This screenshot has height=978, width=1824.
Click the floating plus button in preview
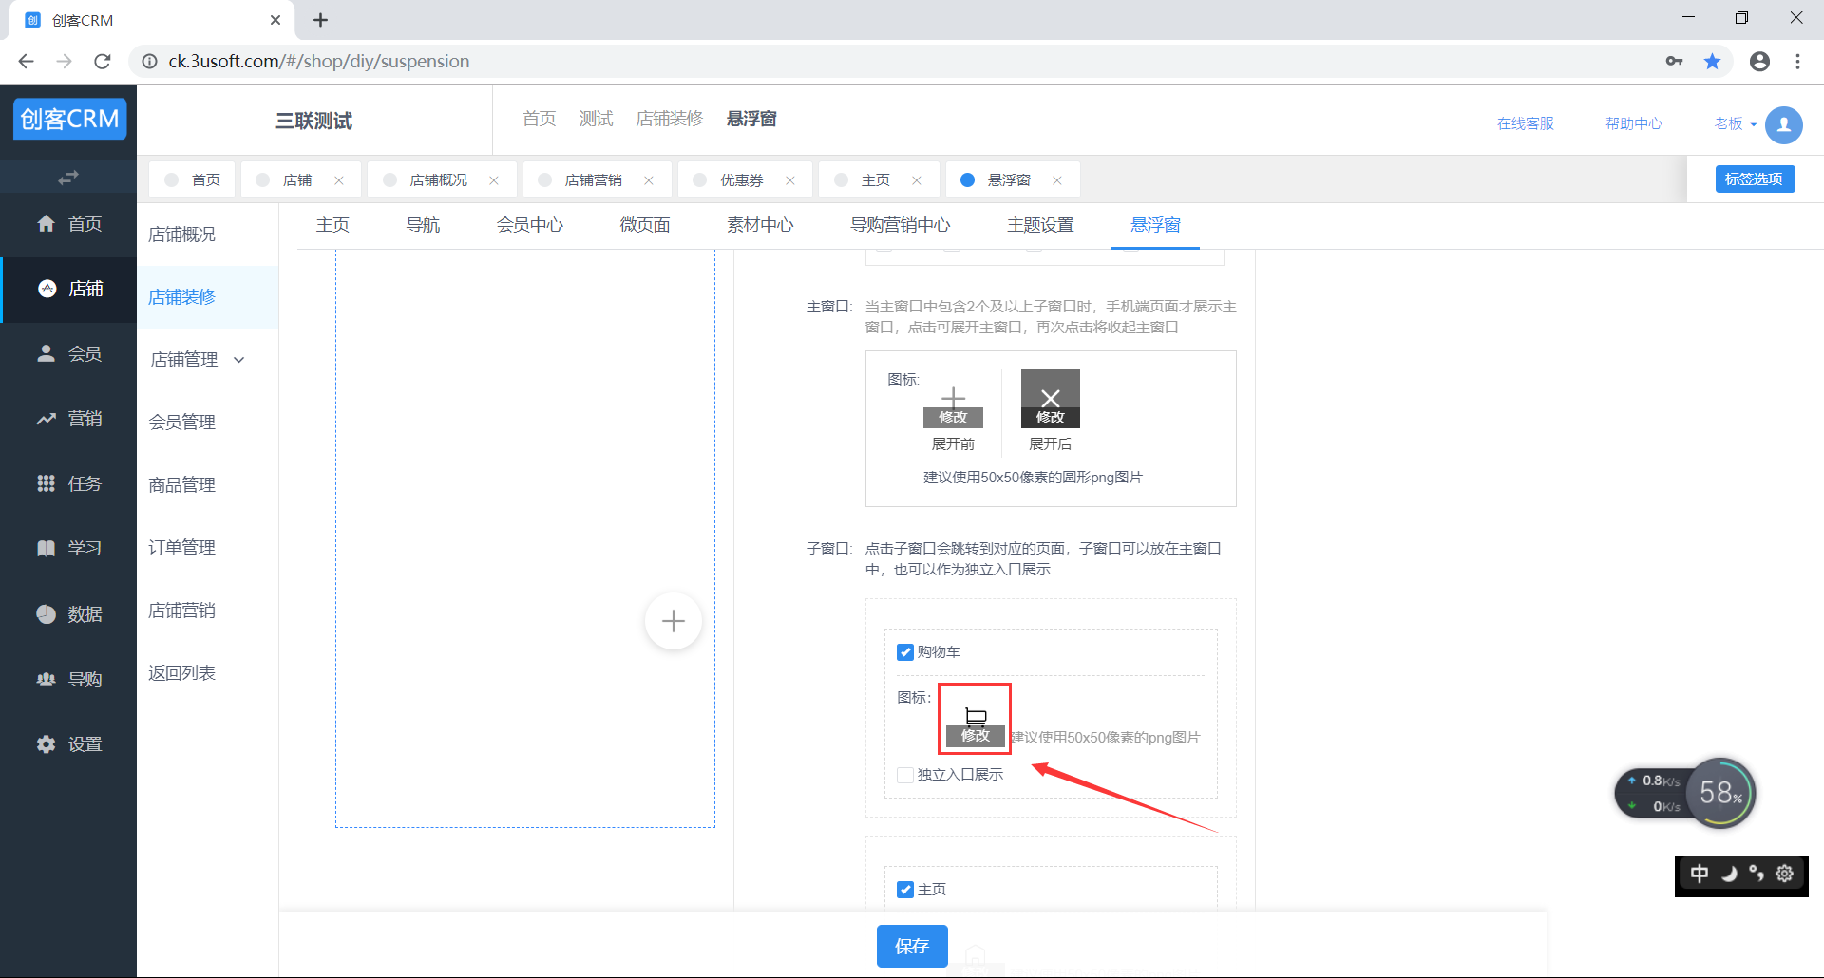673,621
